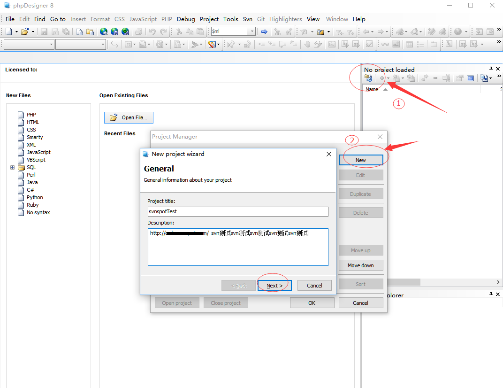Click New button in Project Manager
The image size is (503, 388).
click(x=360, y=160)
